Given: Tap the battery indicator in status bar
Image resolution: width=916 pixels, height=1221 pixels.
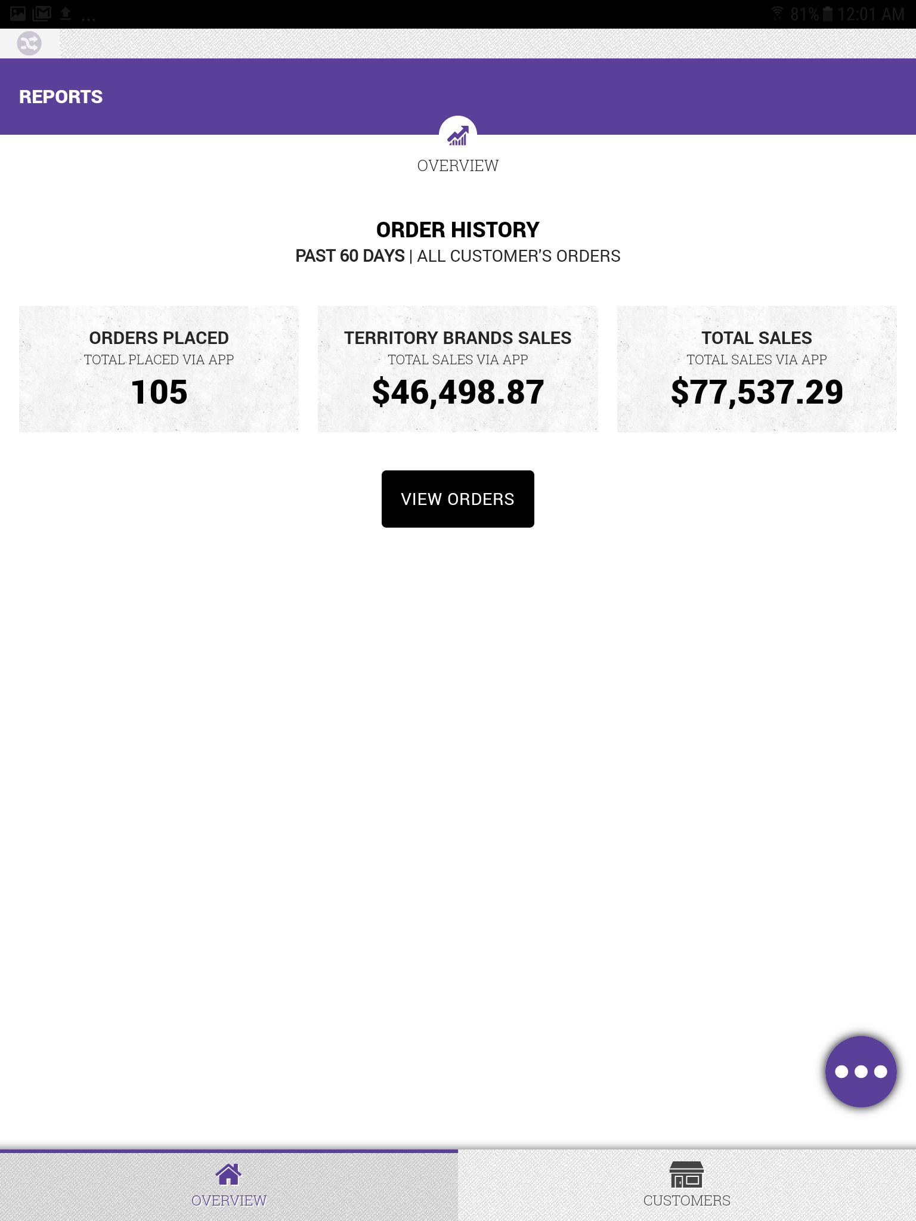Looking at the screenshot, I should coord(828,14).
